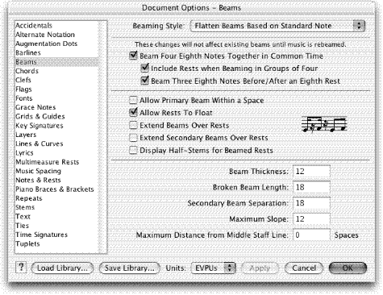Screen dimensions: 383x295
Task: Click Load Library button
Action: click(x=62, y=268)
